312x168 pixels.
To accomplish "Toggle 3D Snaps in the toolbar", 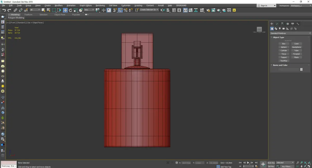I will tap(115, 10).
